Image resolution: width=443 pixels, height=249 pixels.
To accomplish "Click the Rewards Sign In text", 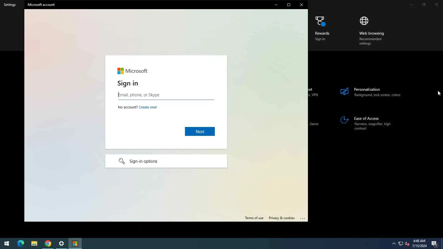I will 320,39.
